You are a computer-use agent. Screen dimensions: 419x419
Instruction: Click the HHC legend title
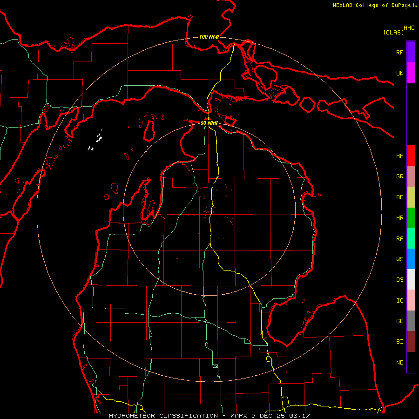(409, 28)
